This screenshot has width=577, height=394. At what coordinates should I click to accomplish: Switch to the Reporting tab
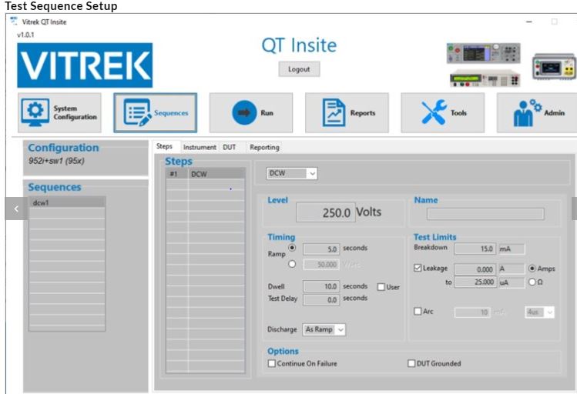tap(264, 147)
